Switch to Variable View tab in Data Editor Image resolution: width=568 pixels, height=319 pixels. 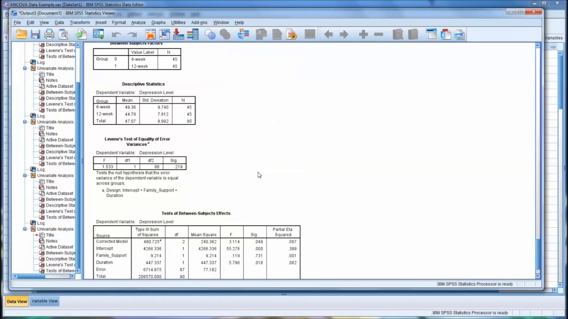point(44,301)
